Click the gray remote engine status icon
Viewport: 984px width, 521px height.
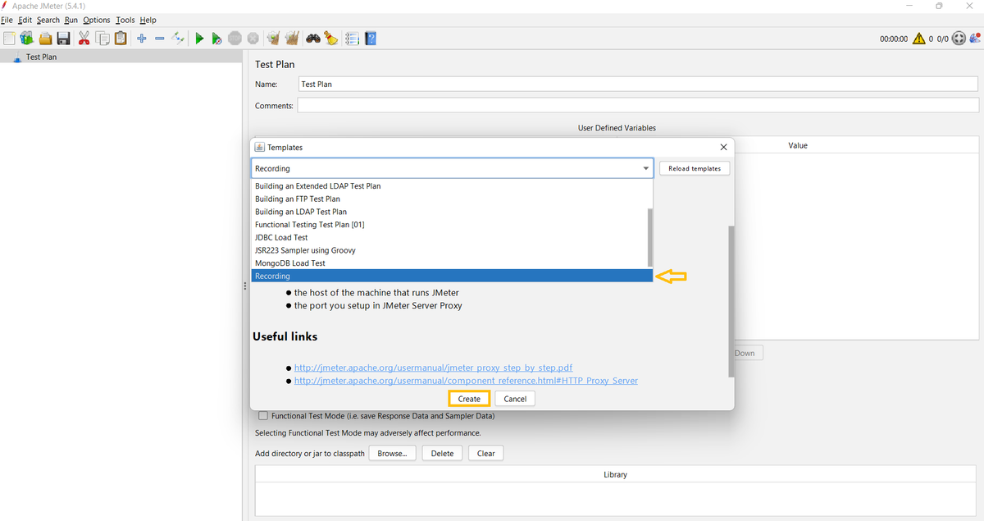click(959, 39)
